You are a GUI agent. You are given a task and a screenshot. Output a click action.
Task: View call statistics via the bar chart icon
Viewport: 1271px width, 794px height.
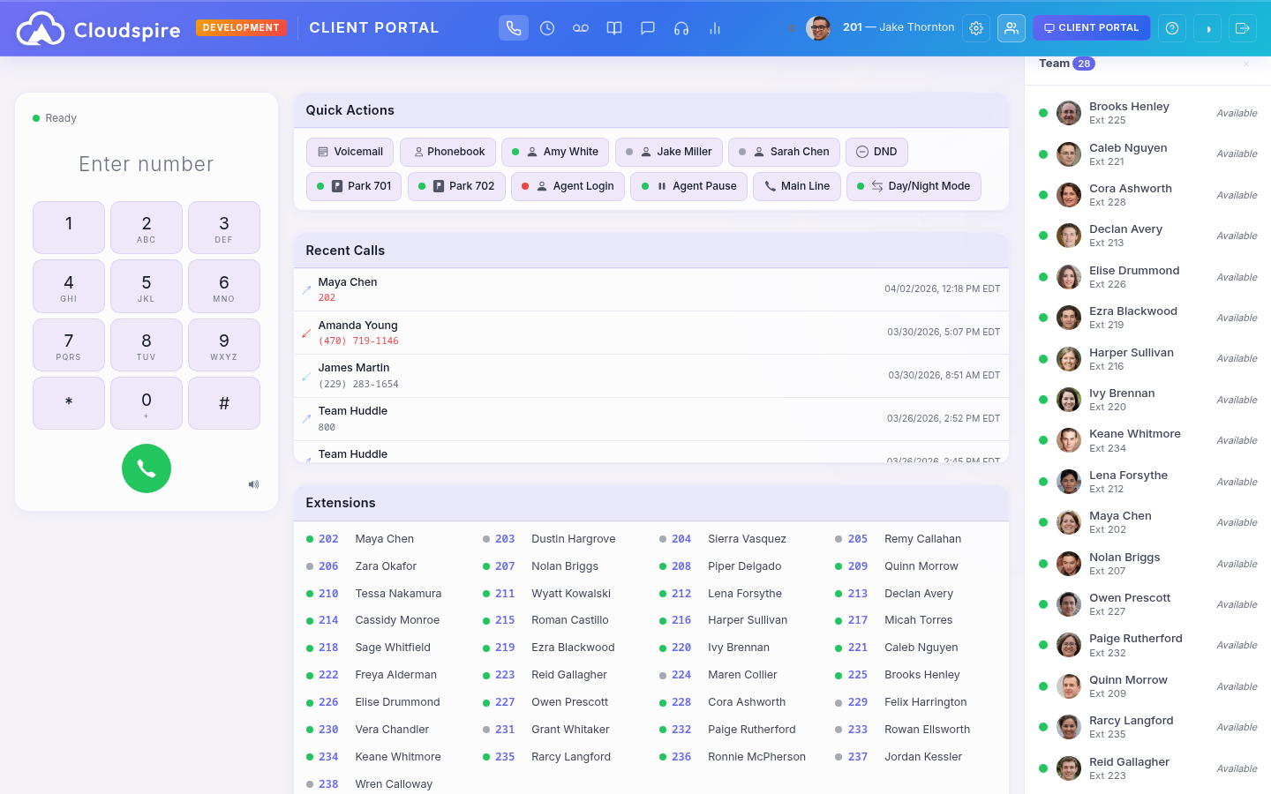click(715, 27)
